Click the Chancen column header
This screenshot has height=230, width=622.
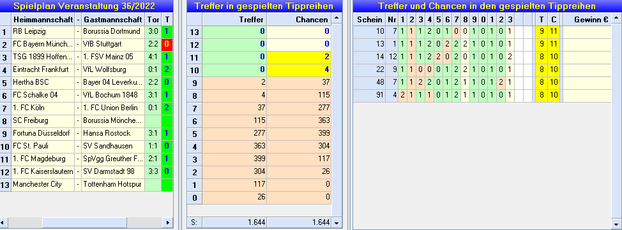click(299, 19)
